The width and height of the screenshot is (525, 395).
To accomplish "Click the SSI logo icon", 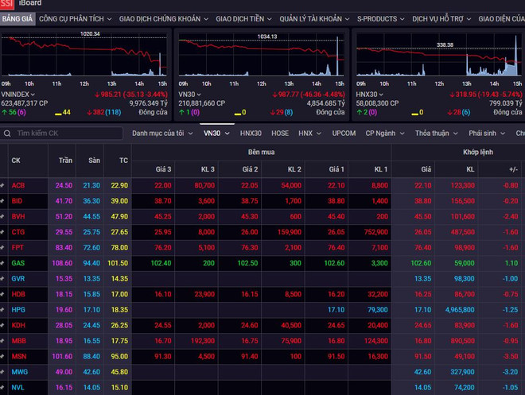I will [x=7, y=4].
